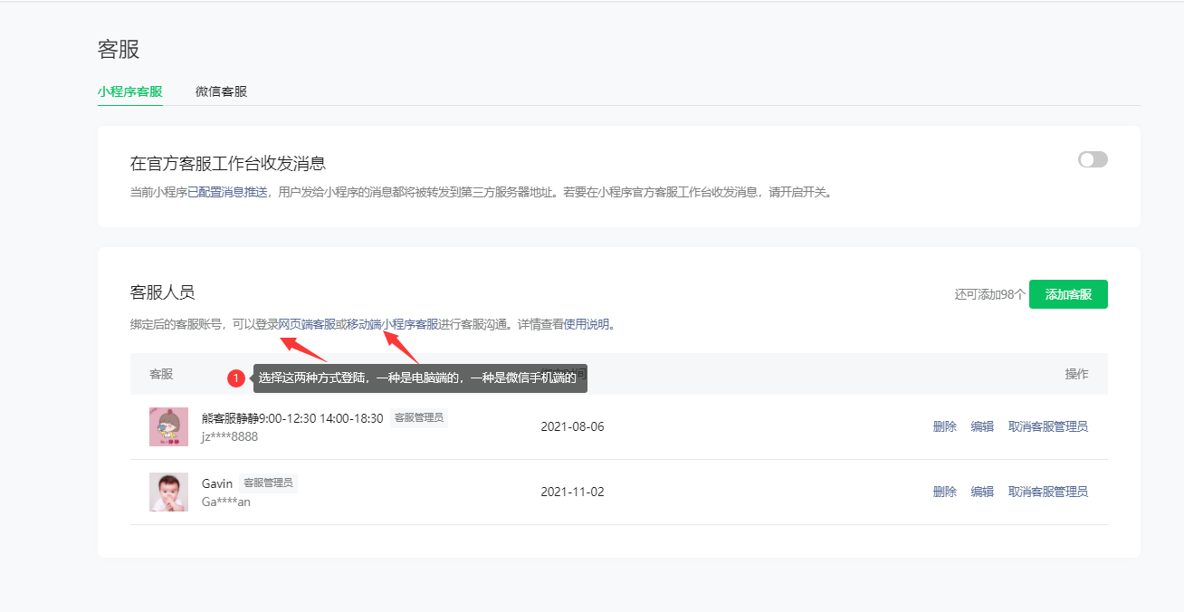Click the red number 1 badge
Screen dimensions: 1184x612
(x=236, y=378)
